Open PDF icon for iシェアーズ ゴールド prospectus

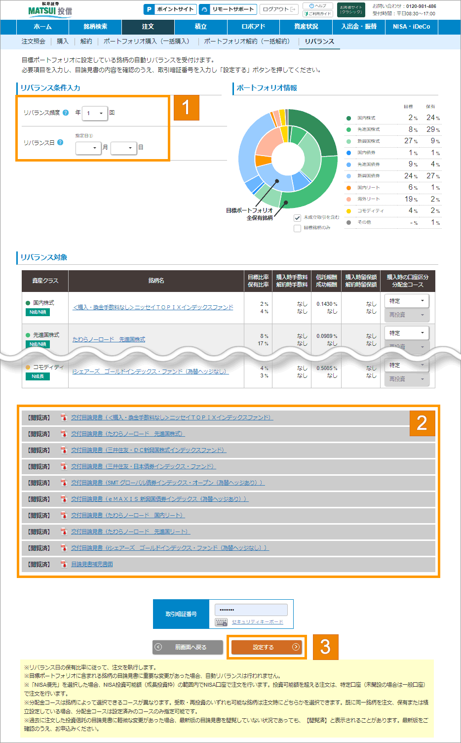pyautogui.click(x=64, y=548)
